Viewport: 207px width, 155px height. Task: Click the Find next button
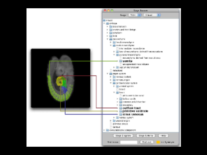pyautogui.click(x=147, y=142)
